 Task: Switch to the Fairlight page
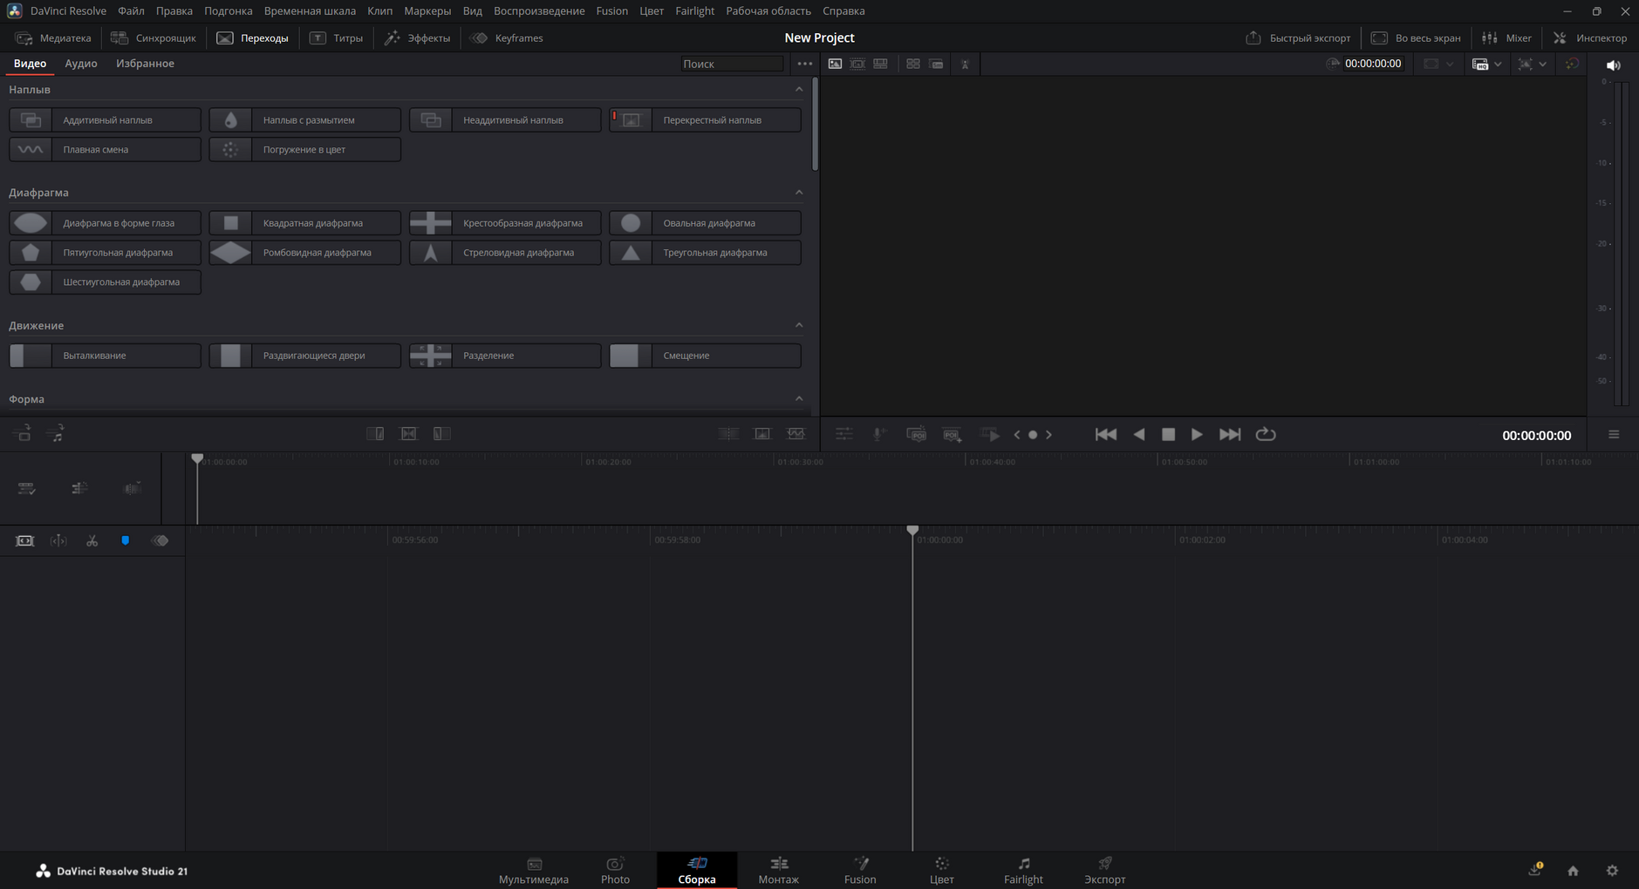pyautogui.click(x=1023, y=870)
